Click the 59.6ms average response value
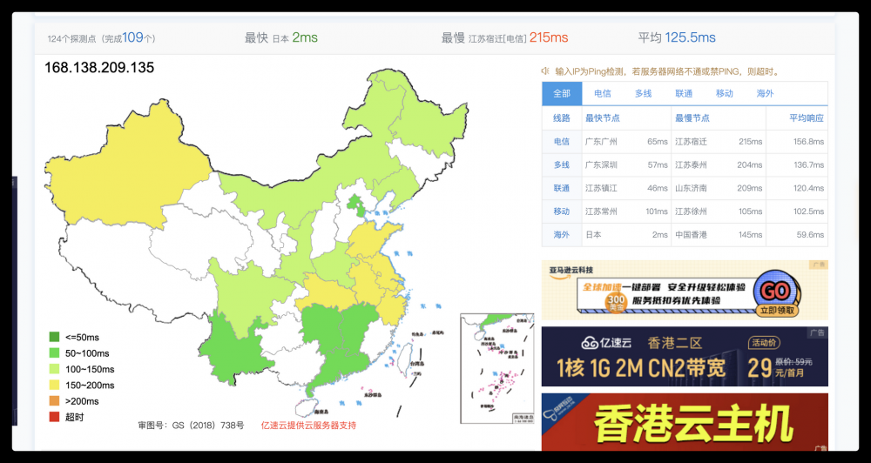871x463 pixels. click(810, 235)
